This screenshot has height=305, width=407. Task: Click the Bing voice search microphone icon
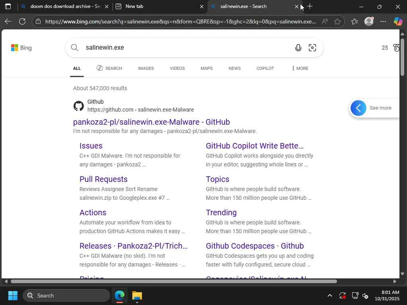298,48
